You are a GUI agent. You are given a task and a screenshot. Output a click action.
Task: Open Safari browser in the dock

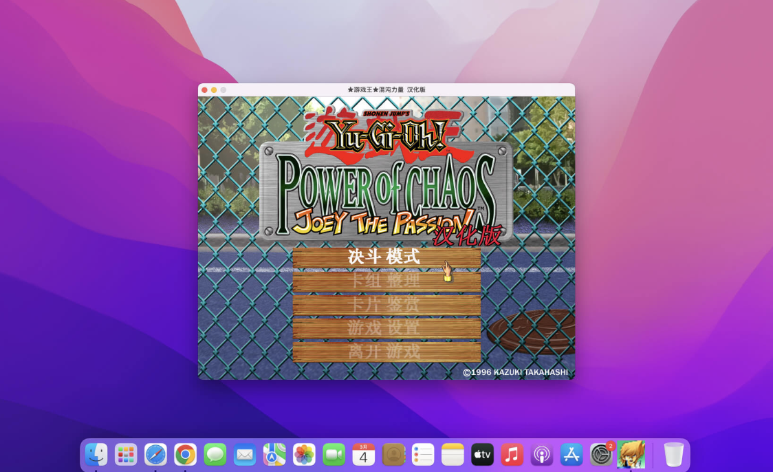click(155, 454)
